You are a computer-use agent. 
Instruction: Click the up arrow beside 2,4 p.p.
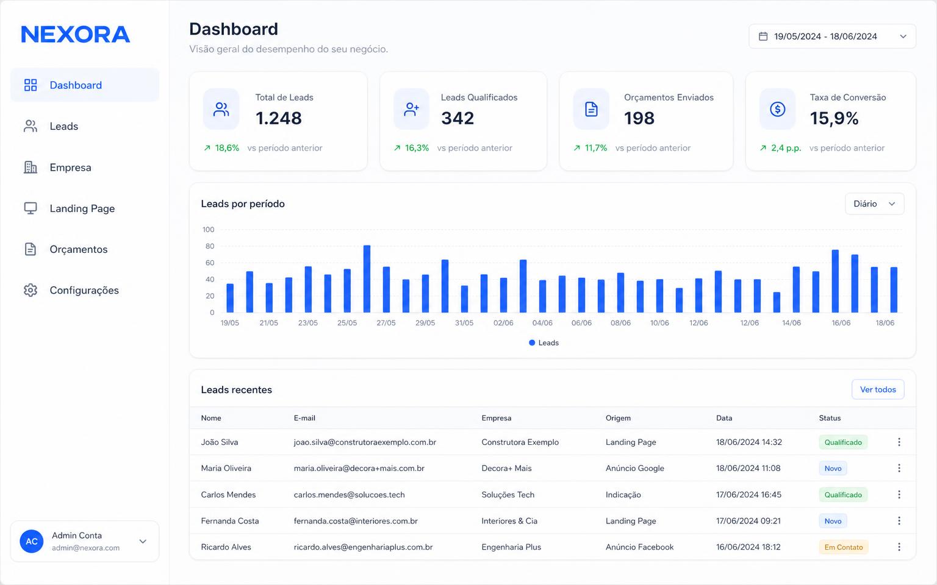(763, 148)
